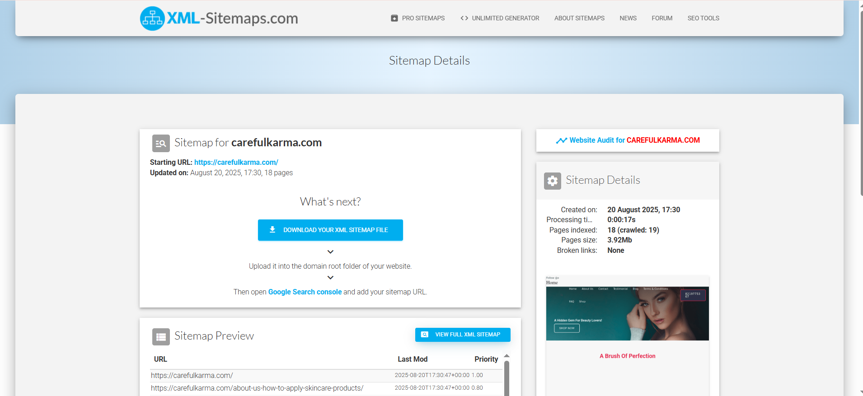Click the gear icon in Sitemap Details

[x=552, y=181]
